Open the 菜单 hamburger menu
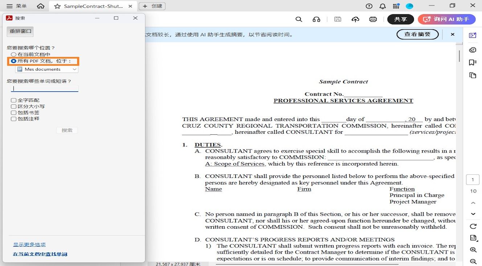482x266 pixels. 17,6
